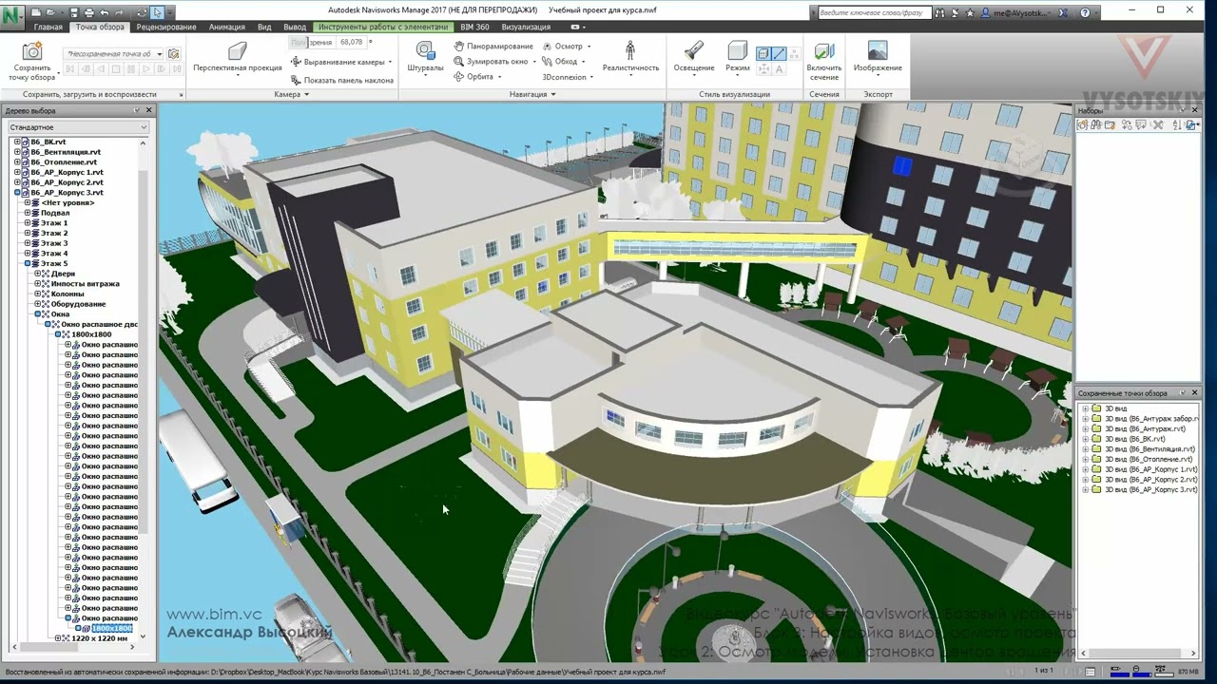Expand the В6_Вентиляция.rvt tree node

pos(16,152)
